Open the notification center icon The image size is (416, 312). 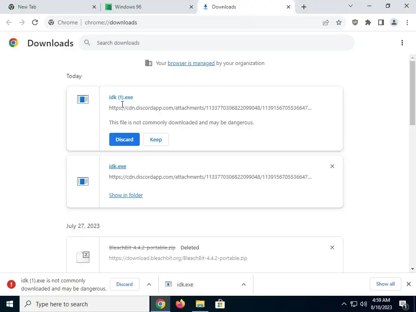tap(403, 304)
